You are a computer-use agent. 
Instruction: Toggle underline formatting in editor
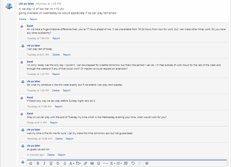[x=51, y=163]
